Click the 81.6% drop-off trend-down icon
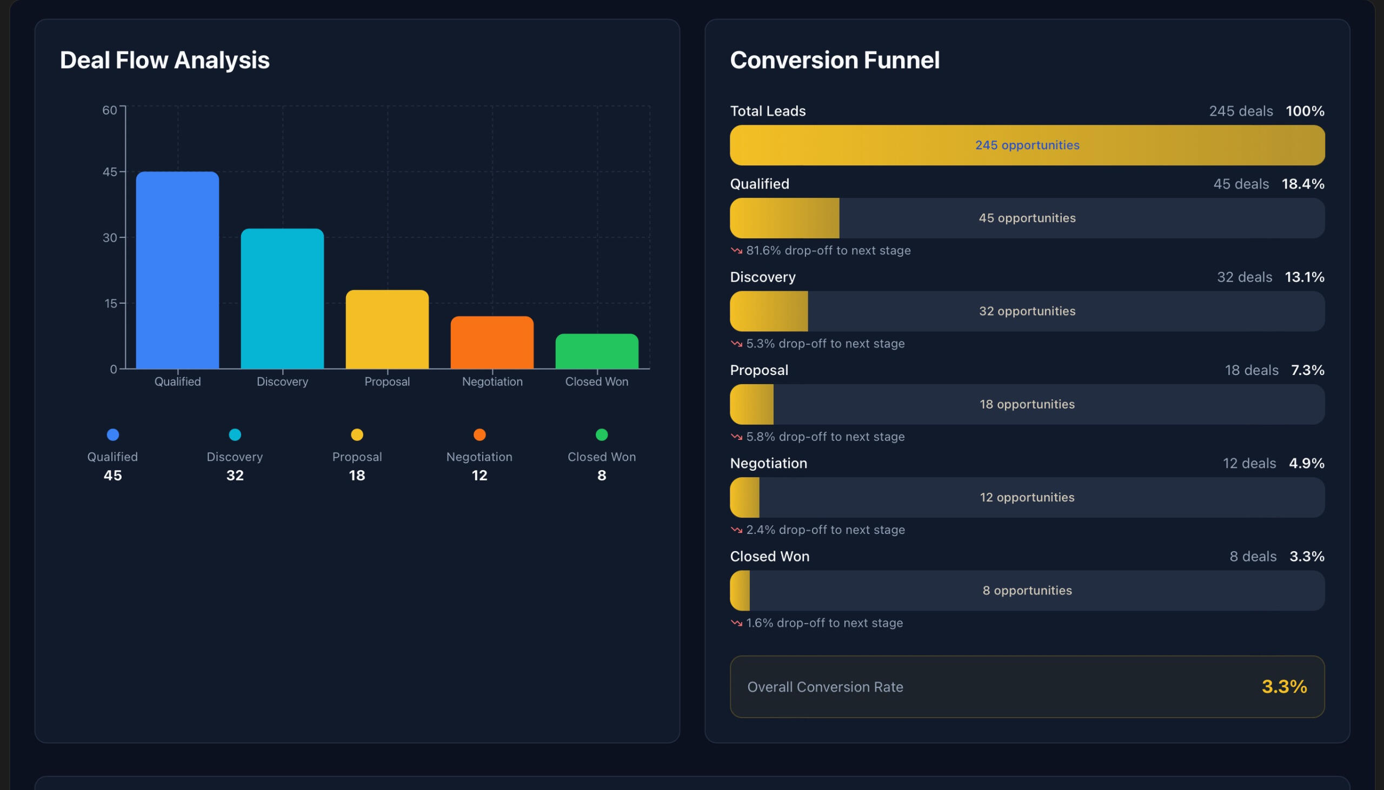The image size is (1384, 790). click(x=736, y=251)
